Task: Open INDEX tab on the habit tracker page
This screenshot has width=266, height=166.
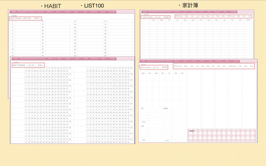Action: (16, 58)
